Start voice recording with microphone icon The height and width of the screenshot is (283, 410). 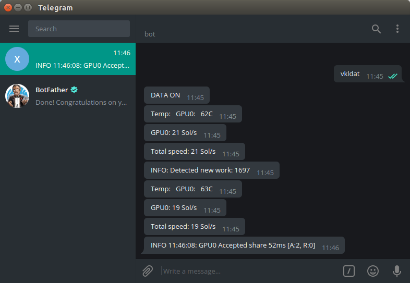[396, 270]
